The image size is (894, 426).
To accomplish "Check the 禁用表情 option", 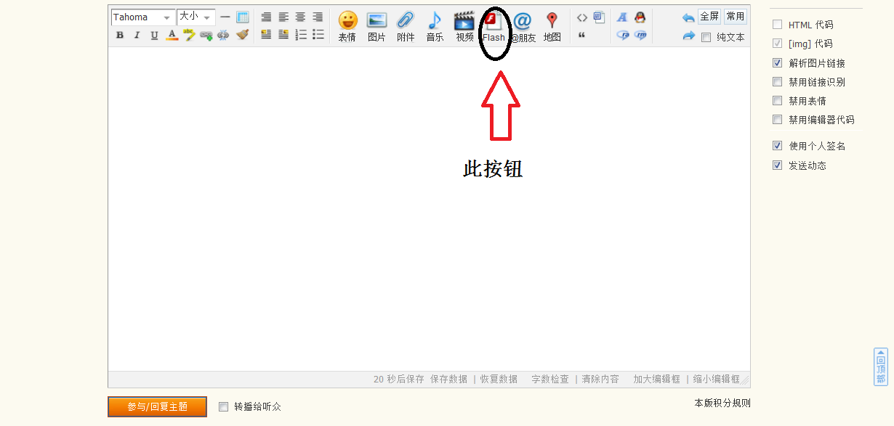I will pos(778,101).
